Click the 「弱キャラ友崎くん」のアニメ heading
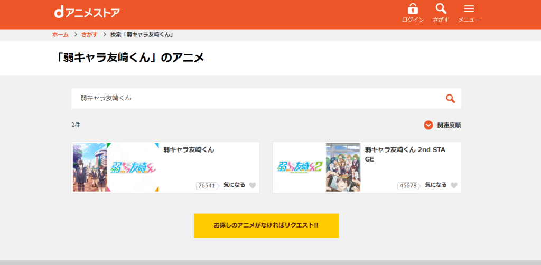This screenshot has width=541, height=265. pyautogui.click(x=129, y=58)
